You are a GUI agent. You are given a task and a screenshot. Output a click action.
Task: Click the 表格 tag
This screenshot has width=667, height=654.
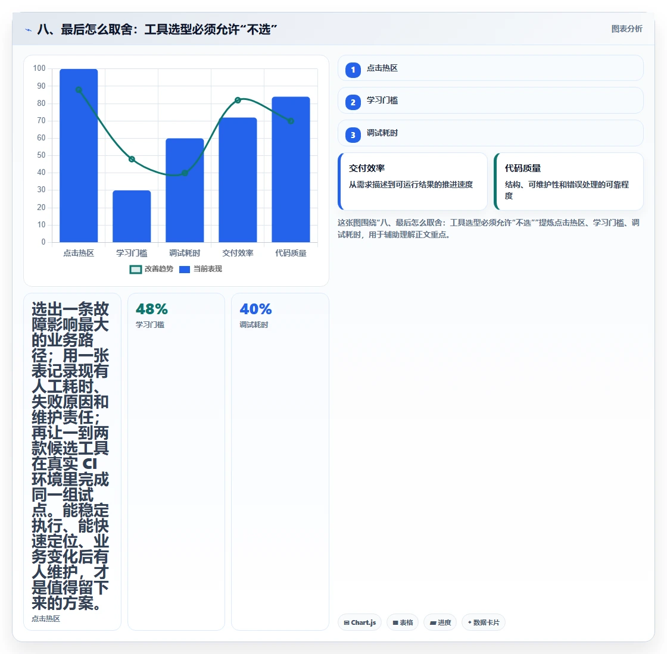(x=403, y=622)
